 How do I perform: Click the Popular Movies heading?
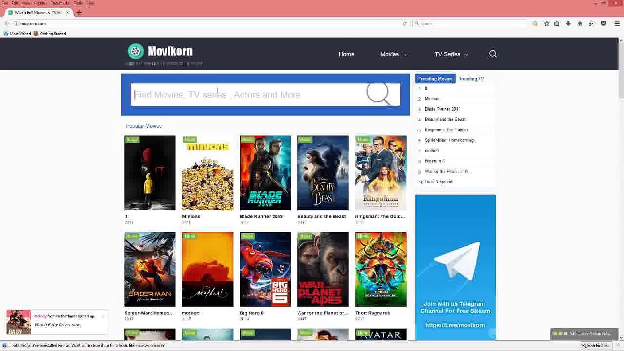coord(143,126)
